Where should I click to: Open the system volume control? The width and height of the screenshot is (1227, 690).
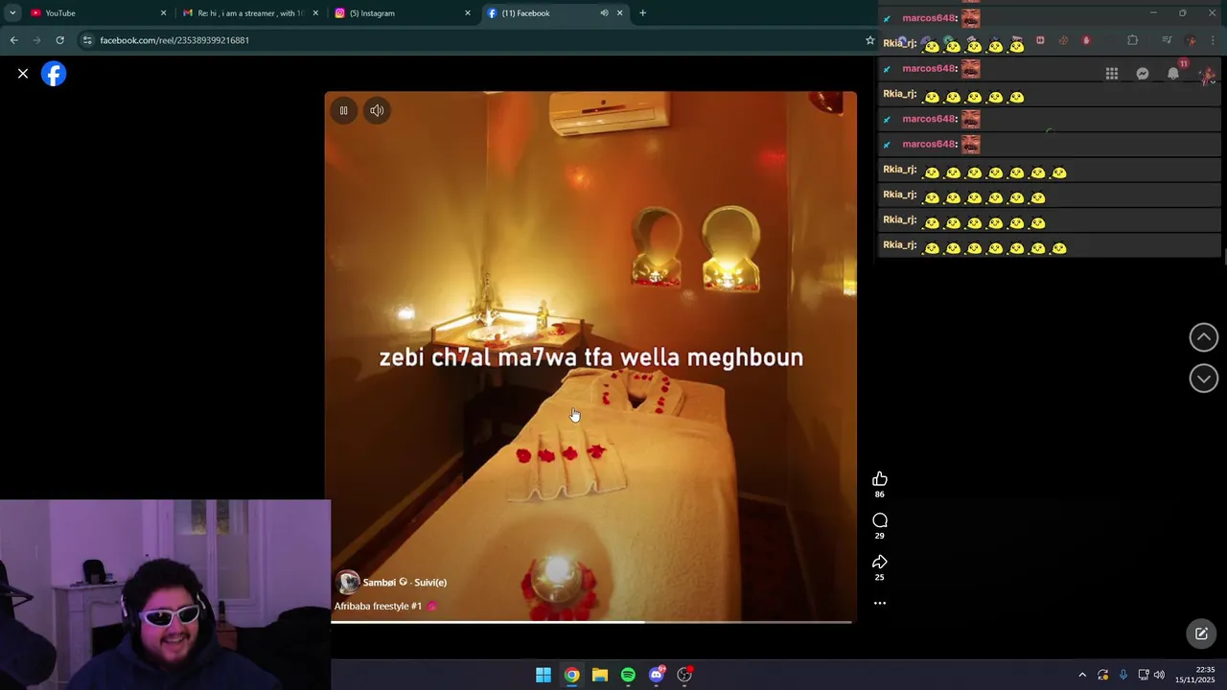(1159, 675)
